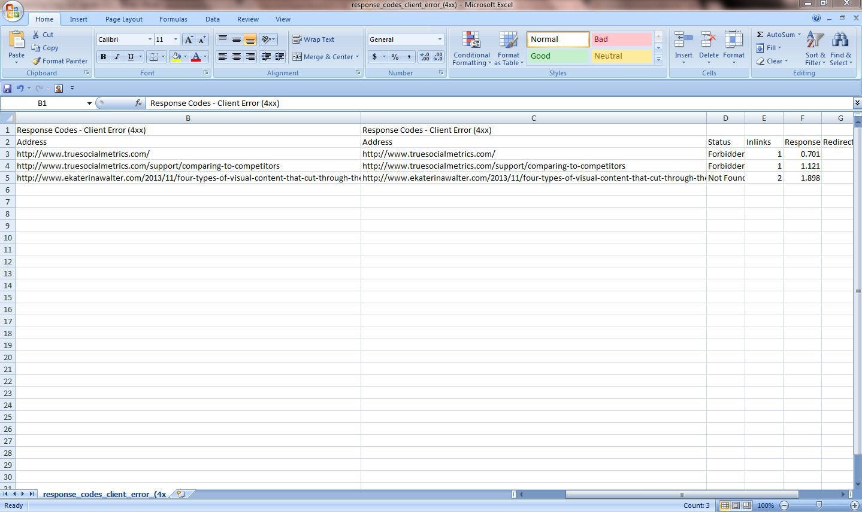Expand the formula bar
The height and width of the screenshot is (512, 862).
click(x=857, y=103)
